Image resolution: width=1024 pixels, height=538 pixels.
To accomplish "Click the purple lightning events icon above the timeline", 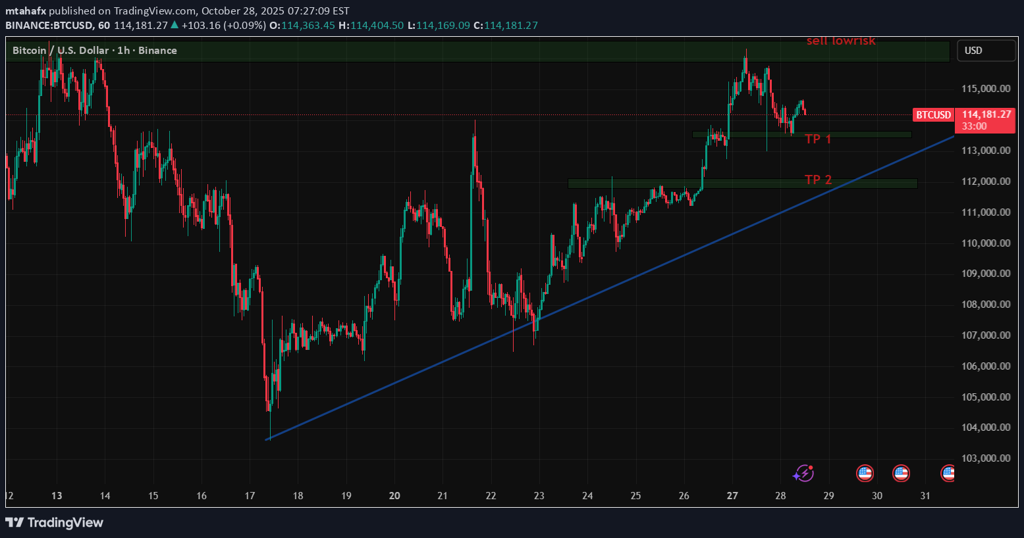I will (x=803, y=473).
